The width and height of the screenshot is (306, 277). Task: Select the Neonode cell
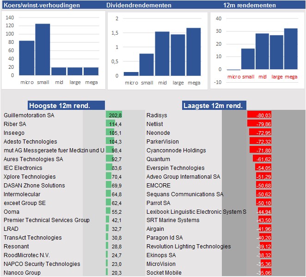(158, 133)
